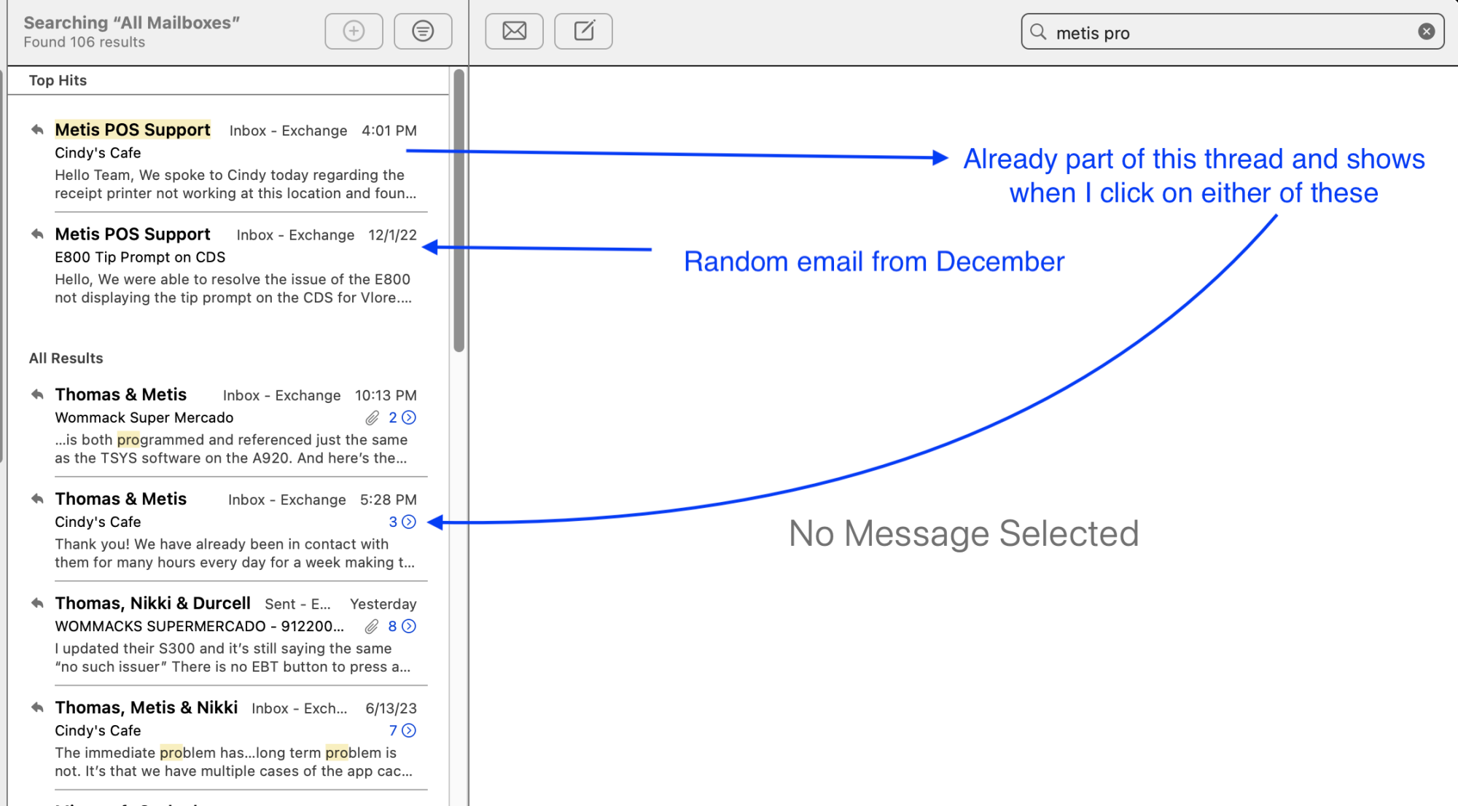
Task: Click the message list scrollbar thumb
Action: coord(459,211)
